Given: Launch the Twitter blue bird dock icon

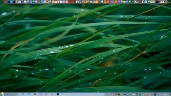Looking at the screenshot, I should 50,2.
